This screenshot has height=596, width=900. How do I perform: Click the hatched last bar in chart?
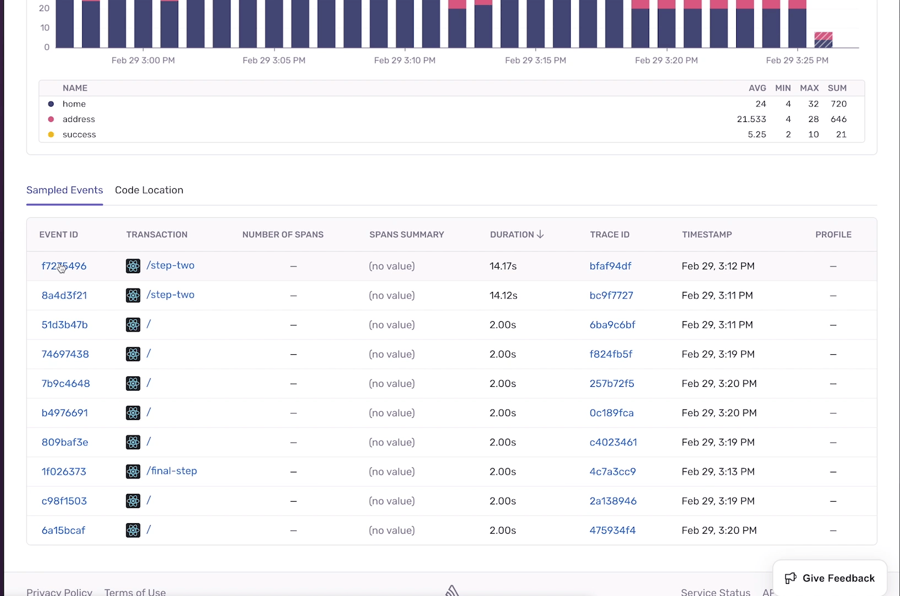823,40
